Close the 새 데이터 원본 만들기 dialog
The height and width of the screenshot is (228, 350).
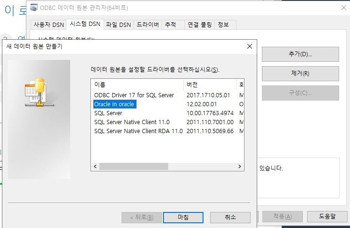pos(250,46)
